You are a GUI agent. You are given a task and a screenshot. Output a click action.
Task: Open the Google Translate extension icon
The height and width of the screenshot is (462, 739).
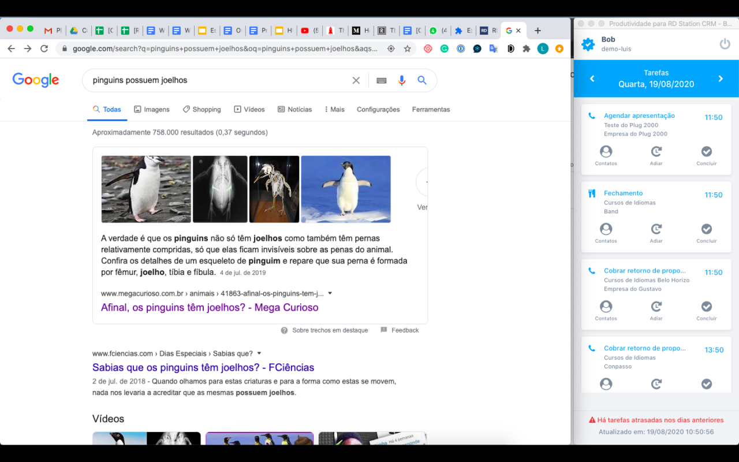(493, 49)
